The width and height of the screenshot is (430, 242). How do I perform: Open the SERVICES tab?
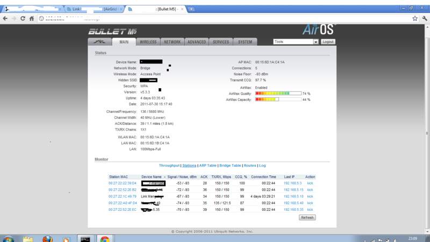click(x=221, y=42)
